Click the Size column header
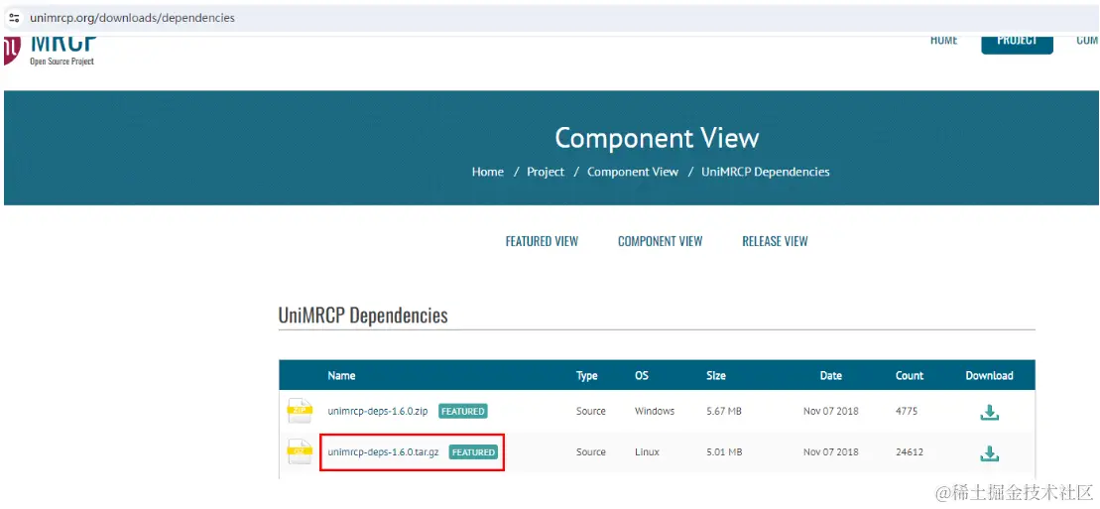Viewport: 1100px width, 509px height. click(x=715, y=376)
